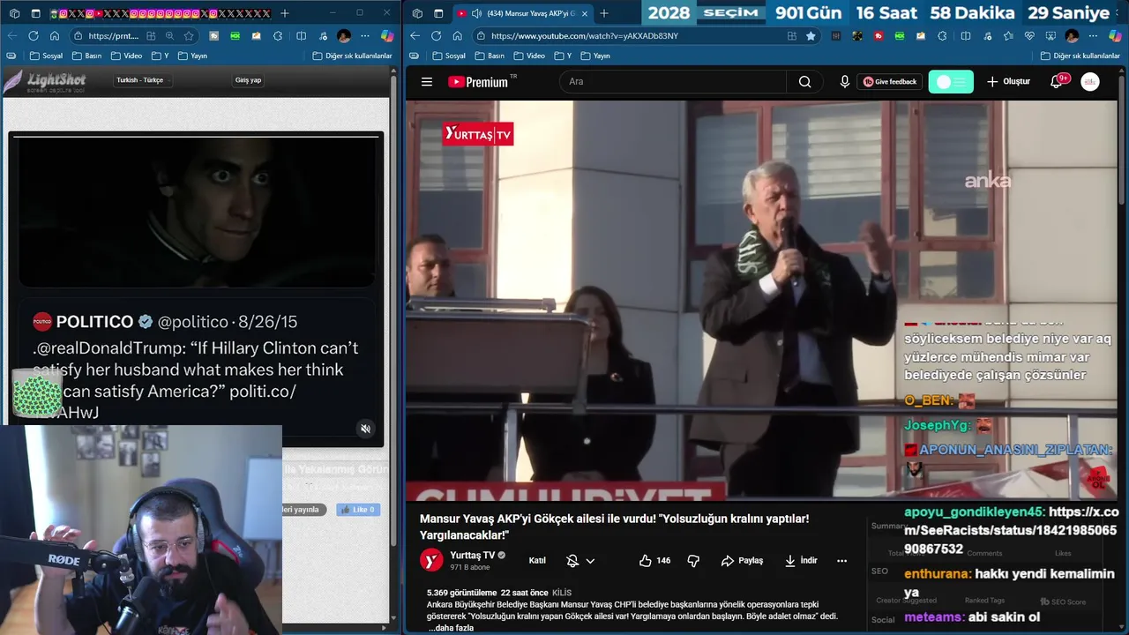Screen dimensions: 1129x635
Task: Open Y bookmarks folder in right browser
Action: [563, 56]
